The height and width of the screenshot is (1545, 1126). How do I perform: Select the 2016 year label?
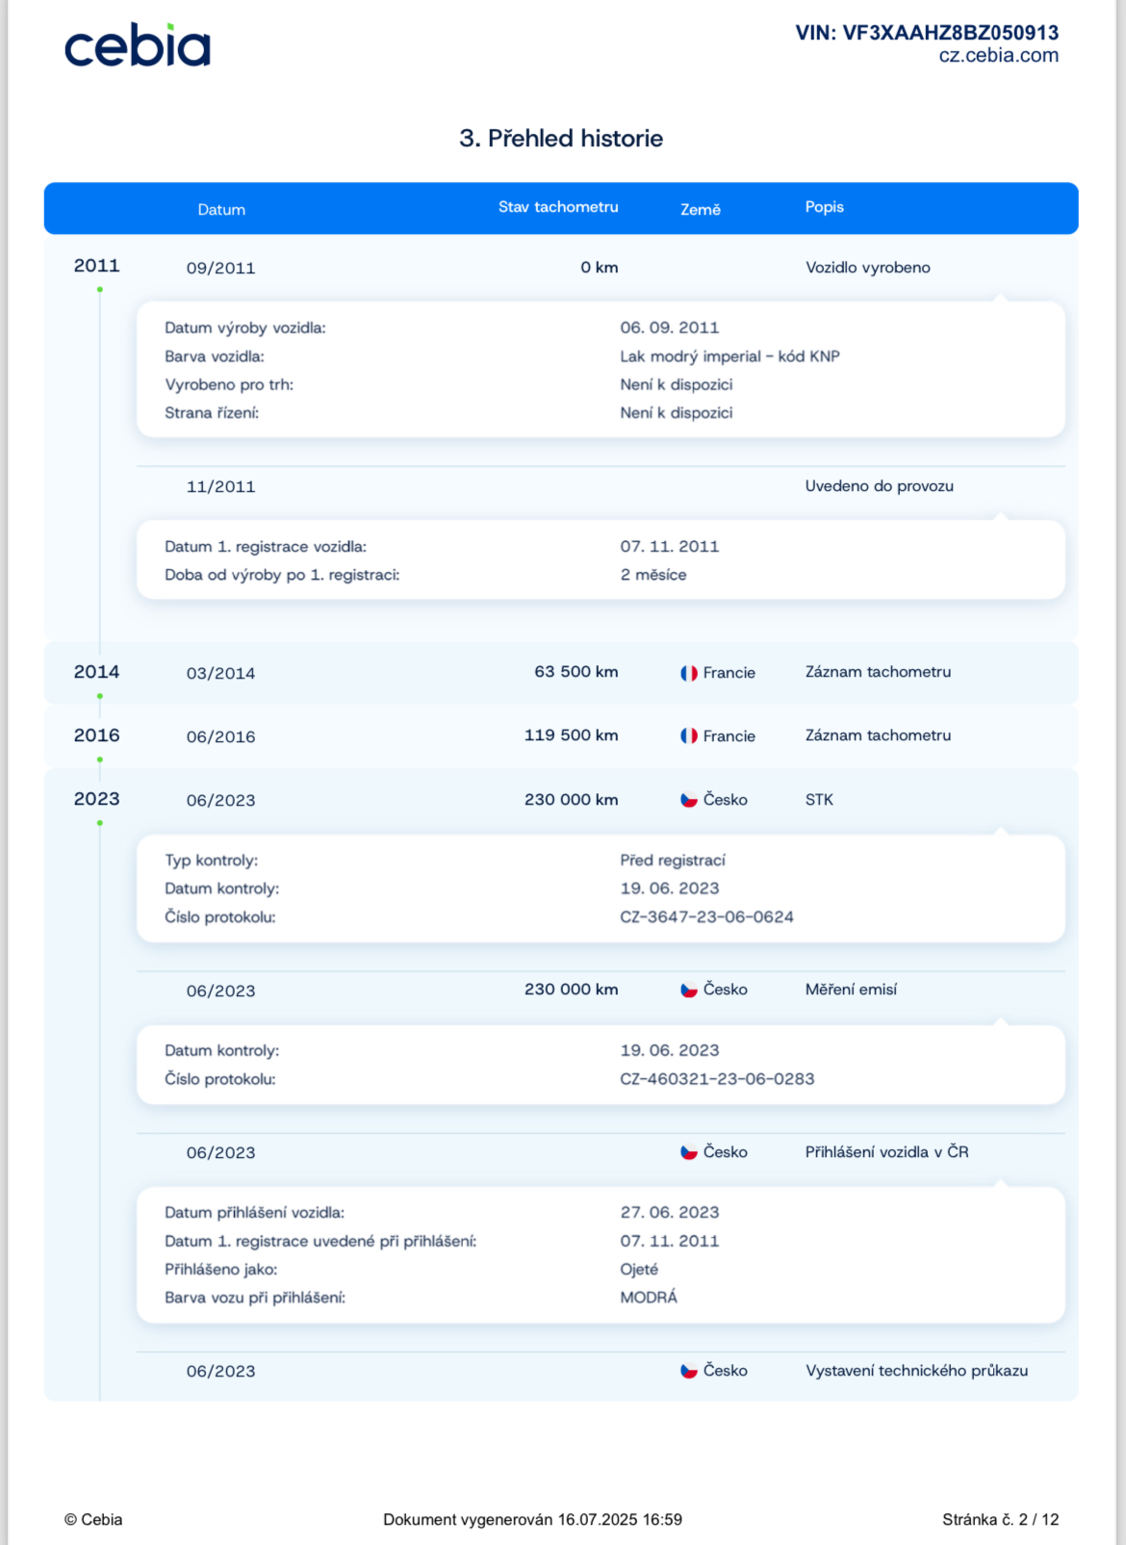[97, 735]
